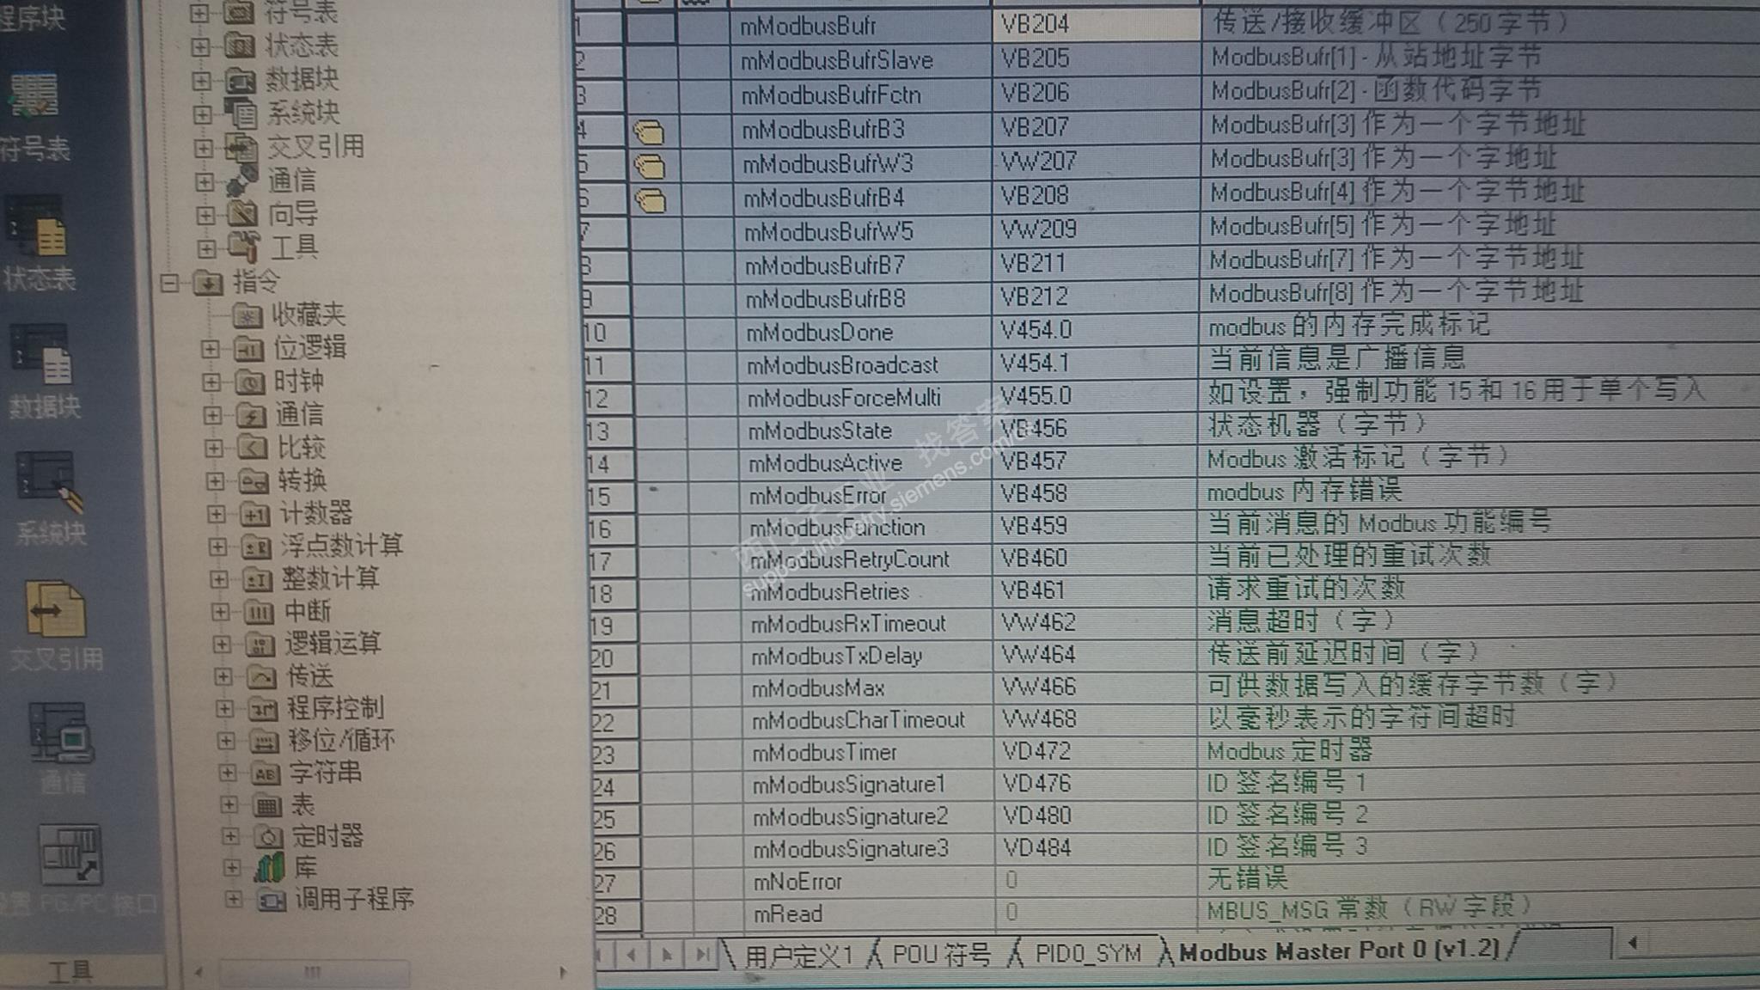Screen dimensions: 1760x990
Task: Select the PID0_SYM tab
Action: click(1087, 953)
